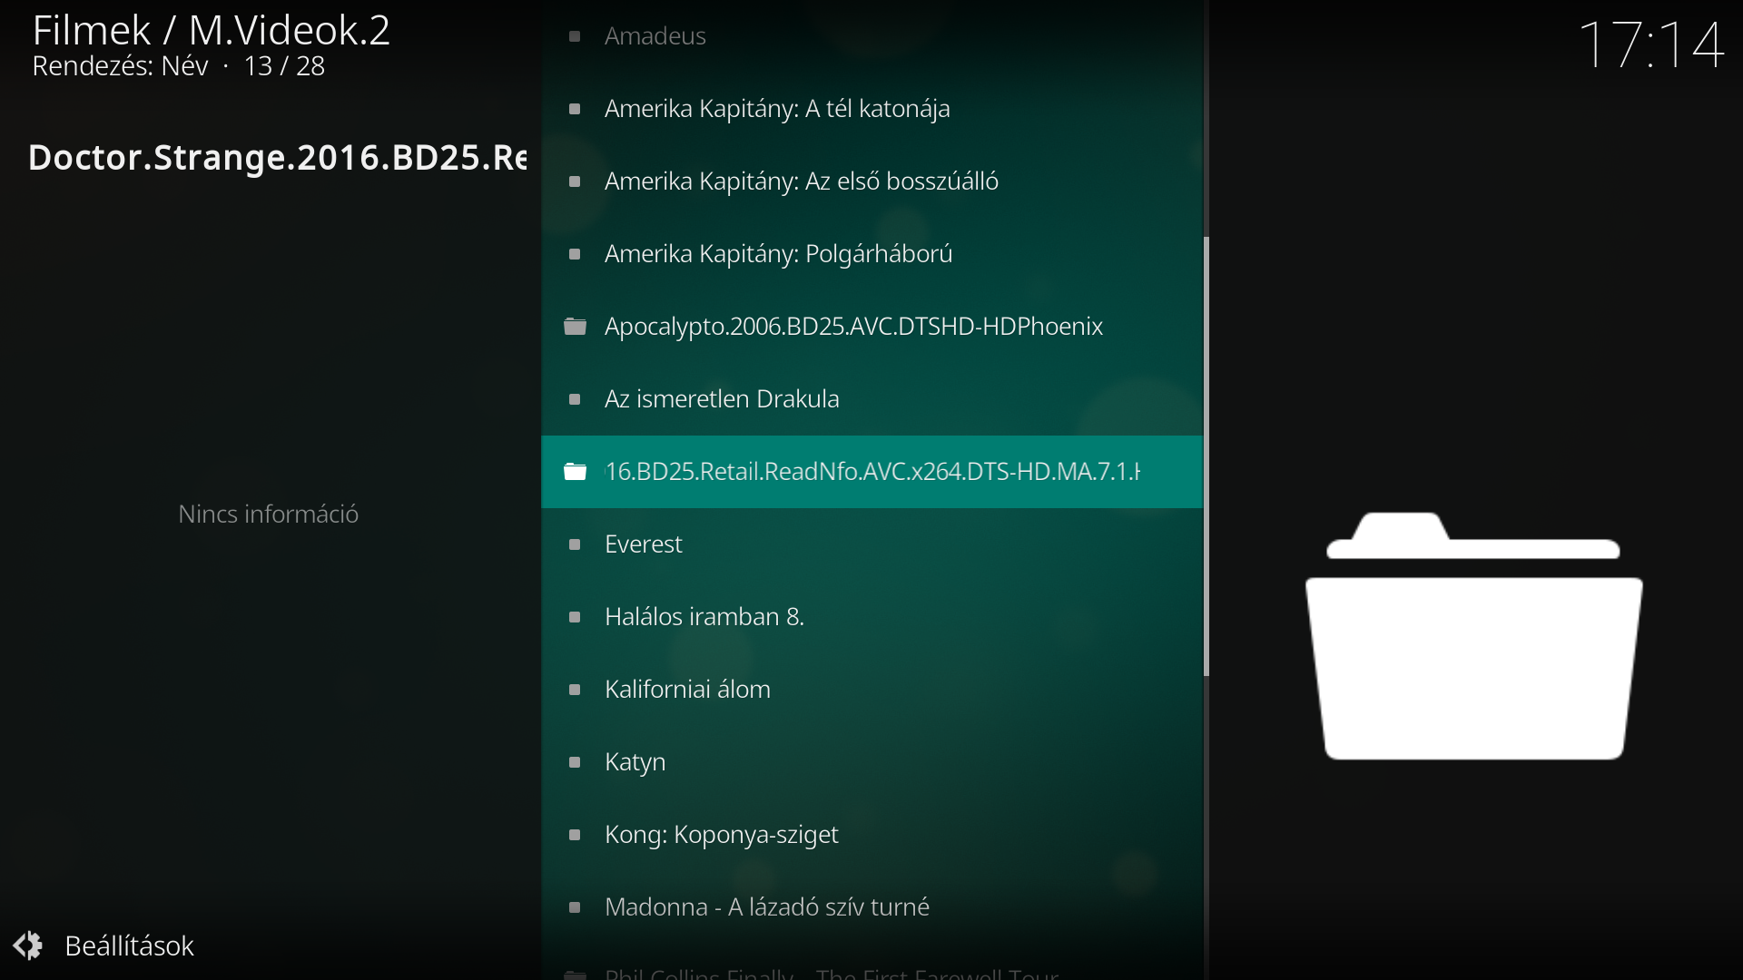The height and width of the screenshot is (980, 1743).
Task: Click the large folder thumbnail preview
Action: [1473, 635]
